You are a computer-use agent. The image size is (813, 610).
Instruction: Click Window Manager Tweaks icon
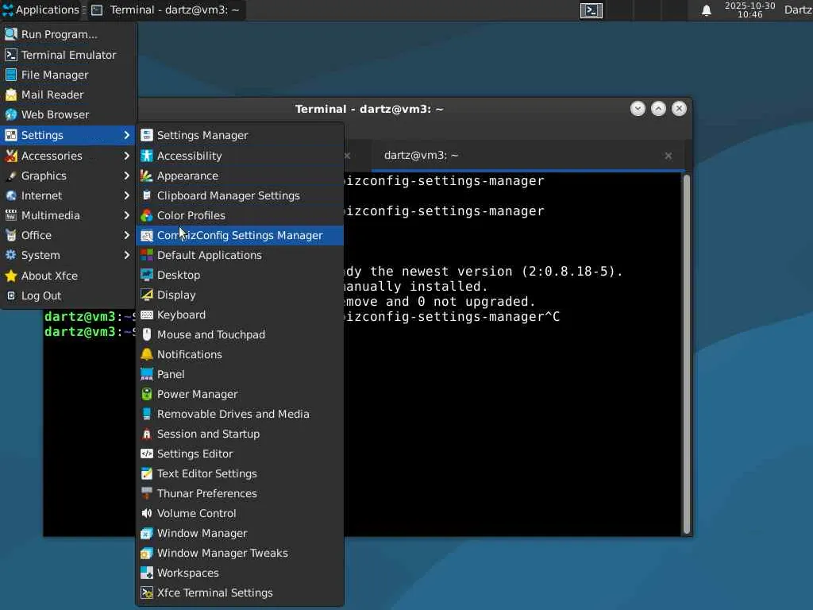click(147, 553)
